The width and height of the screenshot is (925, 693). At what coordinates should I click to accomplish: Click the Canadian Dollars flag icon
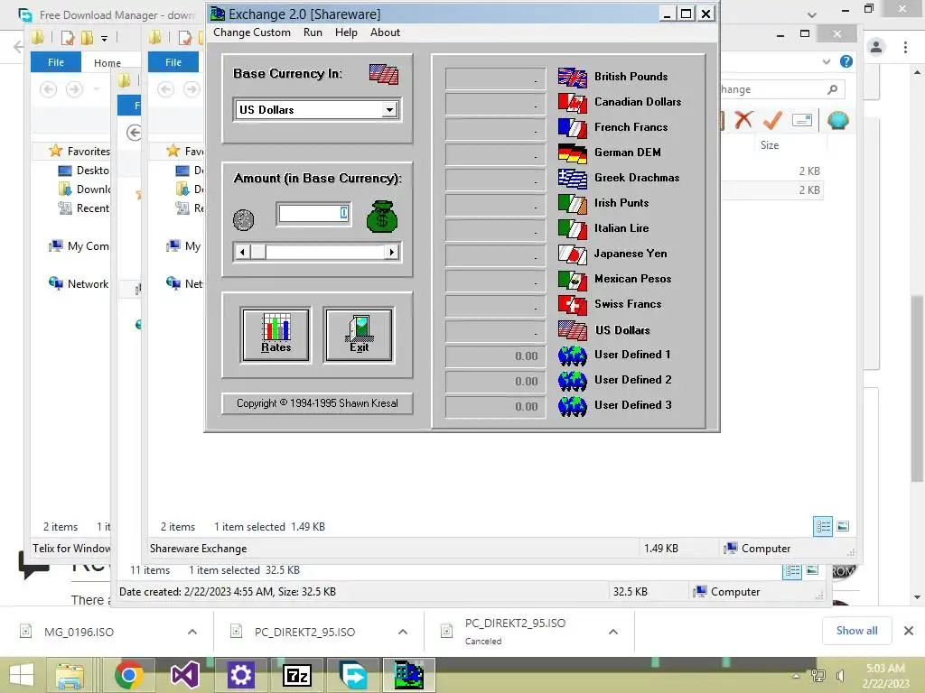coord(572,103)
